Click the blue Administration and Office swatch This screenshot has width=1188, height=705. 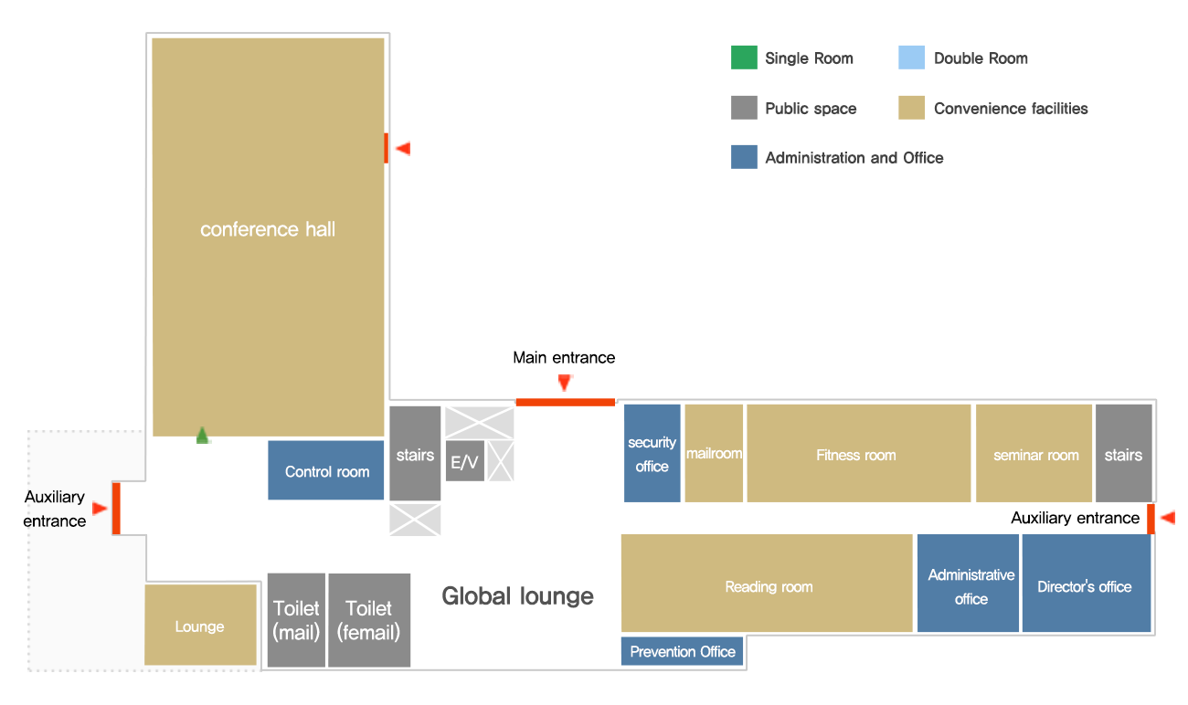pos(744,157)
